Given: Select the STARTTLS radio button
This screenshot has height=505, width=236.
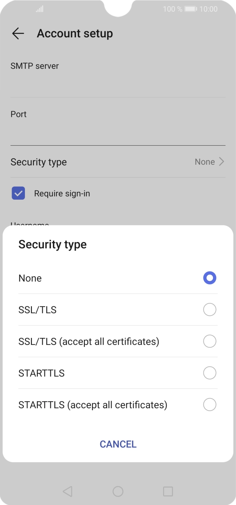Looking at the screenshot, I should point(210,373).
